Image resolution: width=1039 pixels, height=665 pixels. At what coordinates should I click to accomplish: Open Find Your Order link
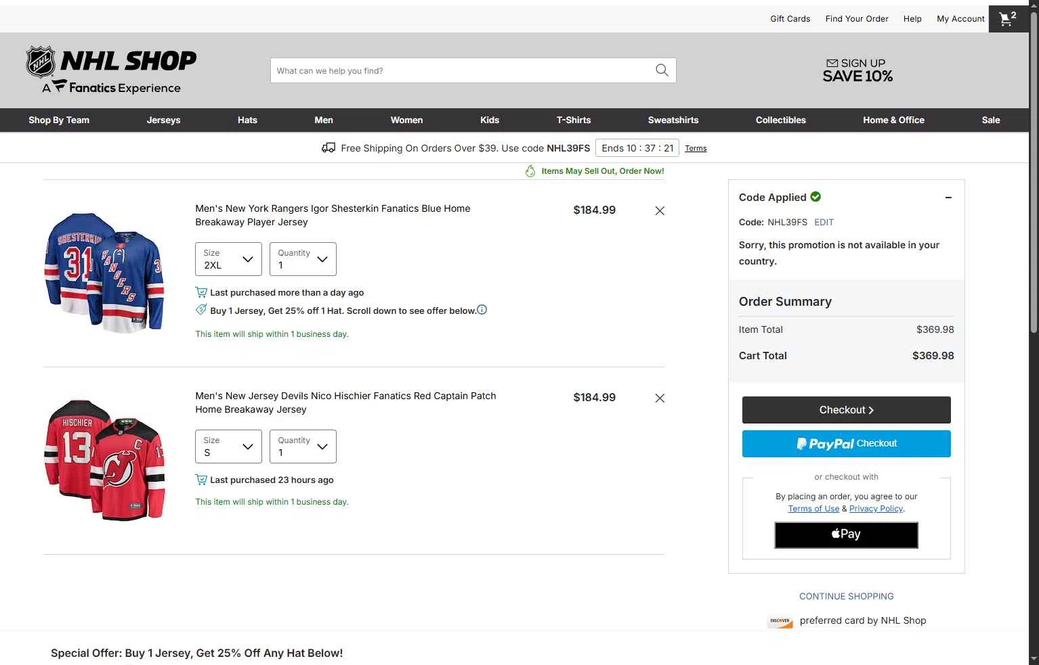(857, 19)
